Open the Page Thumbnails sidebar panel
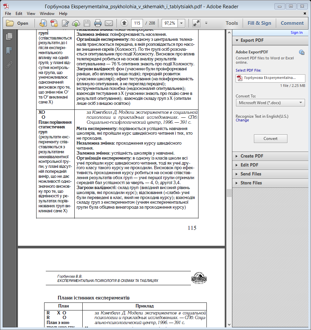This screenshot has height=330, width=311. (9, 36)
